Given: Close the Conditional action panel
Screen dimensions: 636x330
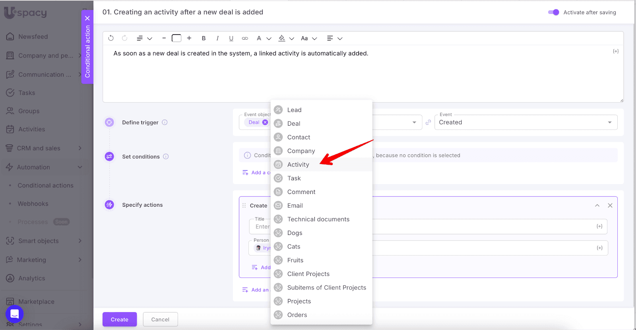Looking at the screenshot, I should [87, 18].
